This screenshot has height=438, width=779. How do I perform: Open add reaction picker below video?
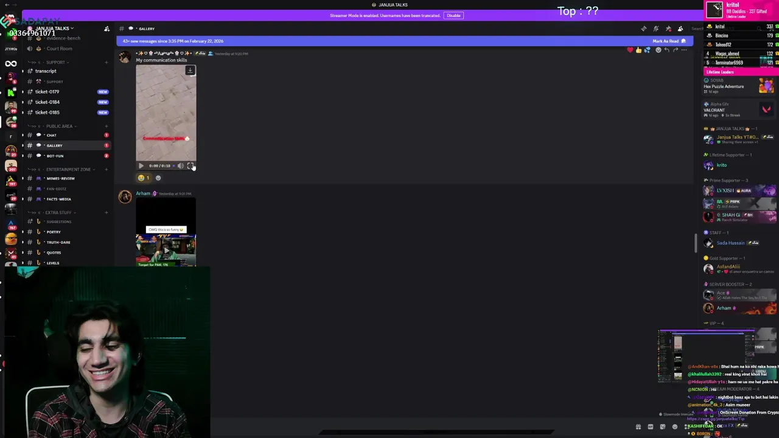click(158, 178)
